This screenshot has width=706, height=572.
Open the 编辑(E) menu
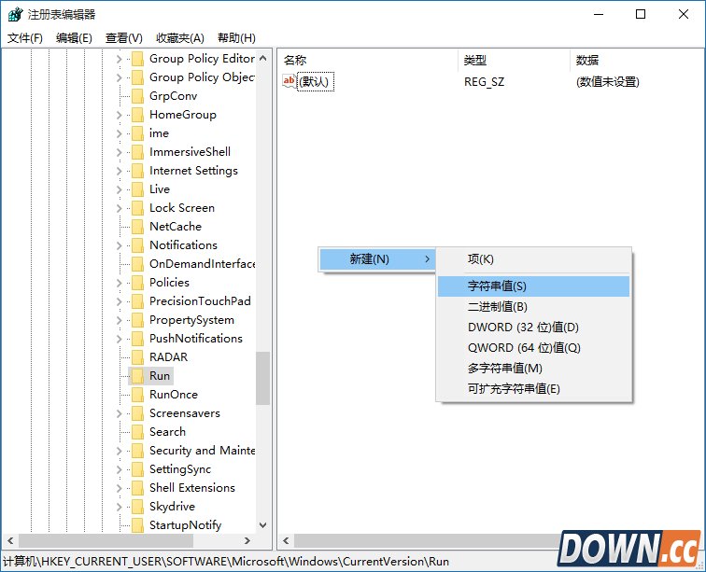click(74, 38)
